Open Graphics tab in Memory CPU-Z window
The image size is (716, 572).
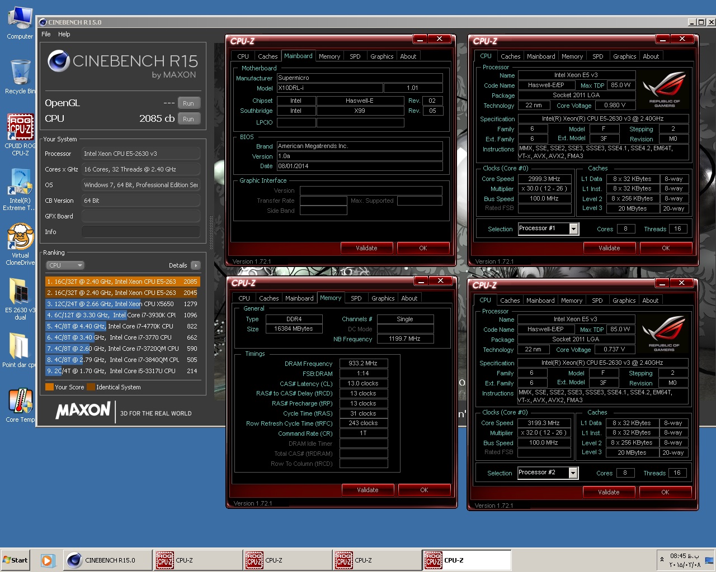pyautogui.click(x=383, y=298)
